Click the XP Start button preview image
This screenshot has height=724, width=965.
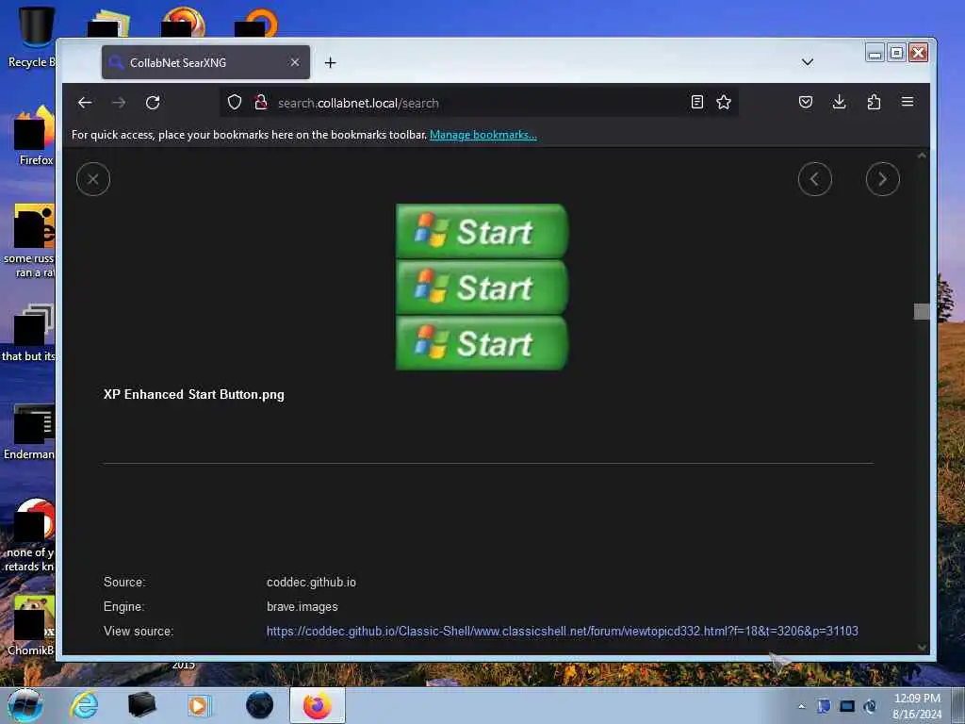[x=482, y=287]
